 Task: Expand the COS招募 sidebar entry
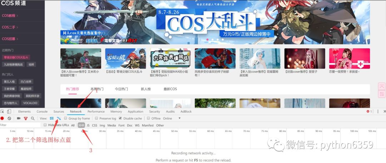[x=10, y=39]
